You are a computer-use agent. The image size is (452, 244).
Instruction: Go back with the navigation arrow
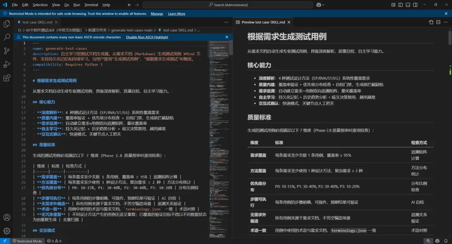[x=129, y=5]
